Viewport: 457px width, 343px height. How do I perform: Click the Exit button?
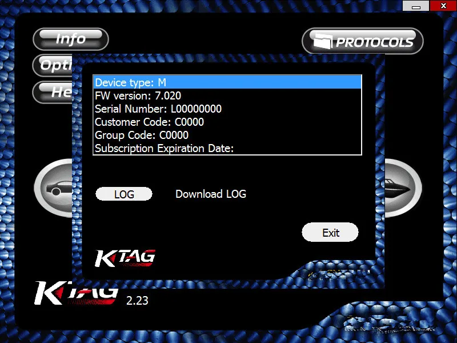330,233
